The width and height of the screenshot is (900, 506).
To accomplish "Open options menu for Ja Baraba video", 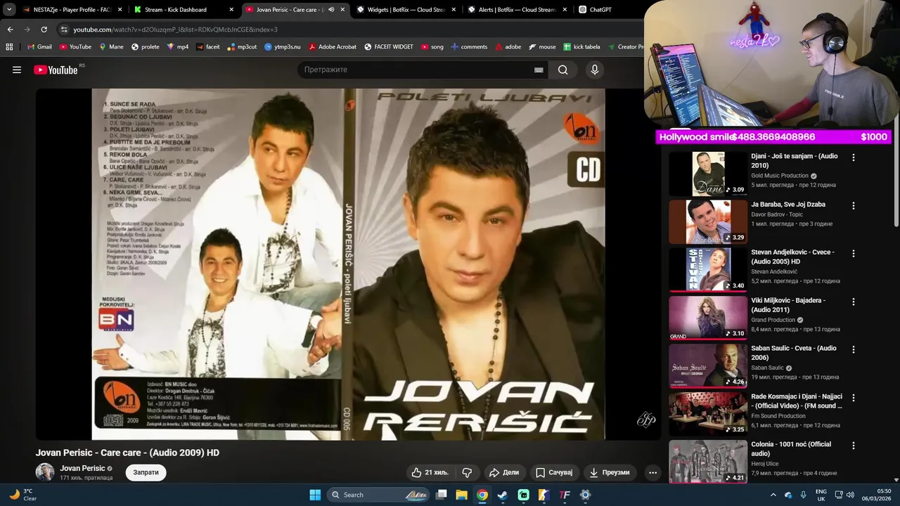I will [854, 206].
